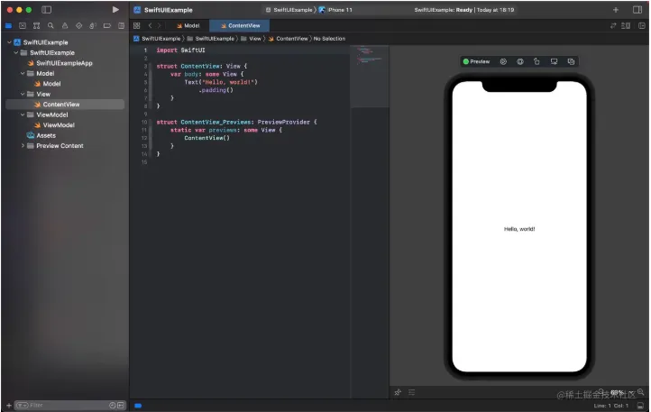651x412 pixels.
Task: Toggle source-controlled files filter
Action: tap(121, 406)
